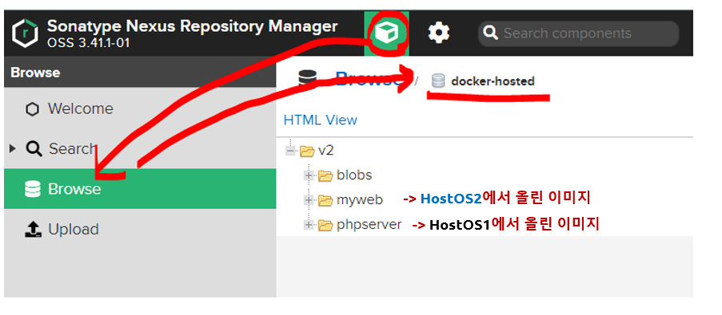
Task: Click the Nexus hexagon logo
Action: pyautogui.click(x=26, y=33)
